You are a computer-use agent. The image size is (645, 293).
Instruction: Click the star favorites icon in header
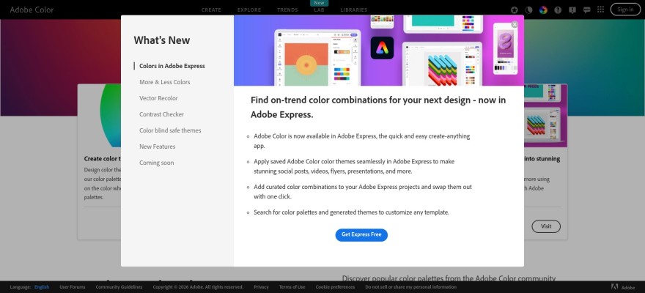515,10
